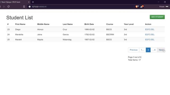The image size is (170, 95).
Task: Close the React Django CRUD basic tab
Action: click(x=29, y=2)
